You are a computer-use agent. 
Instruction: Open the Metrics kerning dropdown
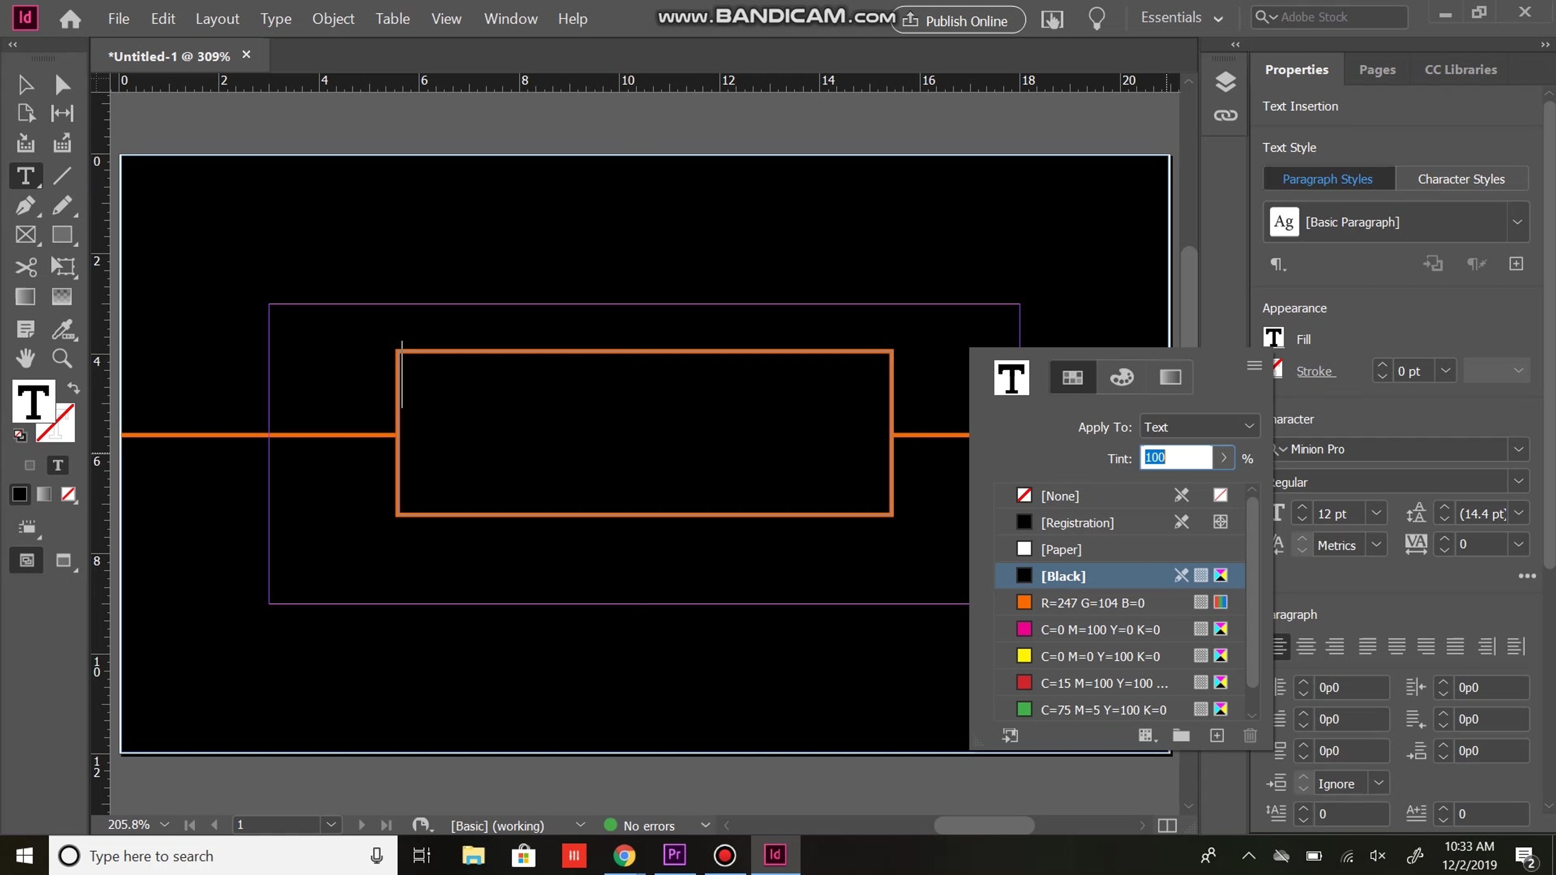(1376, 545)
